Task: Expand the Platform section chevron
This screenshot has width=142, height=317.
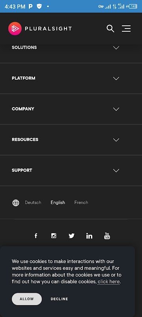Action: tap(116, 78)
